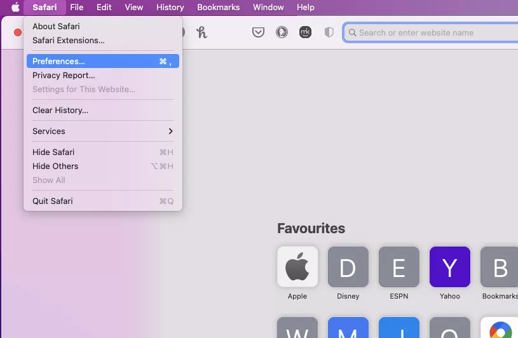
Task: Open the Disney favourite tile
Action: (x=348, y=267)
